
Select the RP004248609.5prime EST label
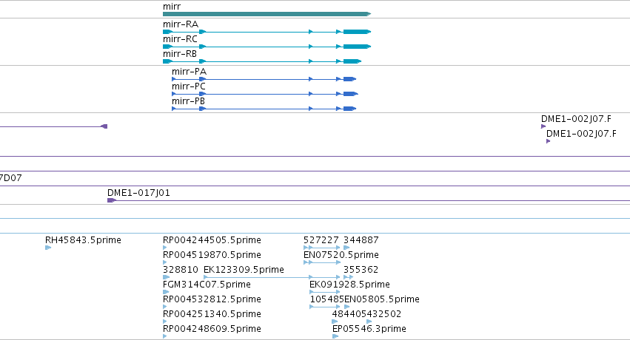tap(212, 329)
